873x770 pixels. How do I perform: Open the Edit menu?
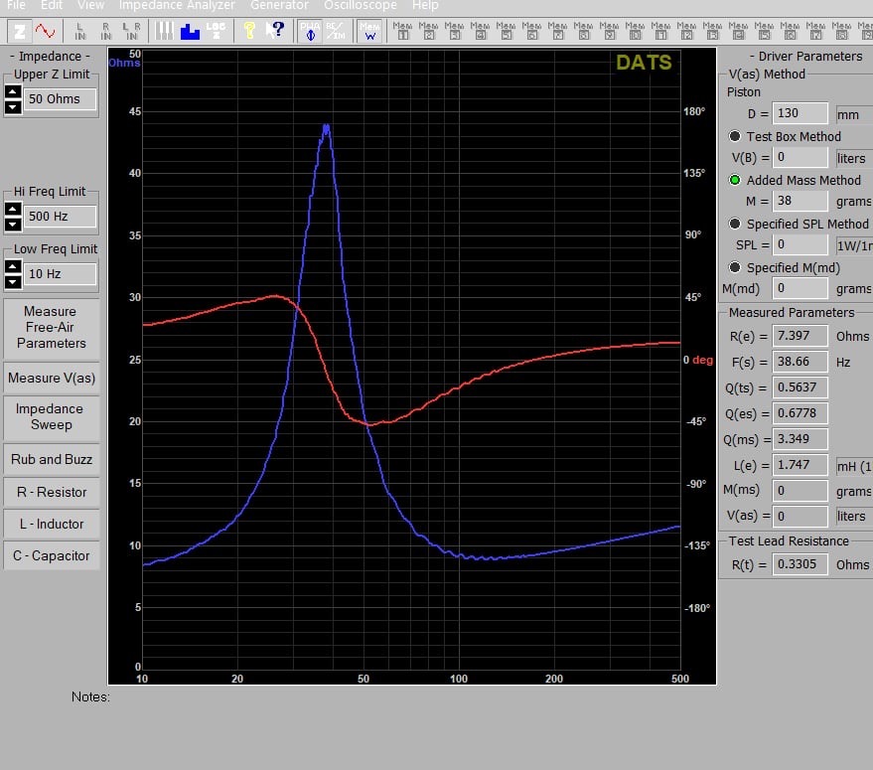point(52,6)
